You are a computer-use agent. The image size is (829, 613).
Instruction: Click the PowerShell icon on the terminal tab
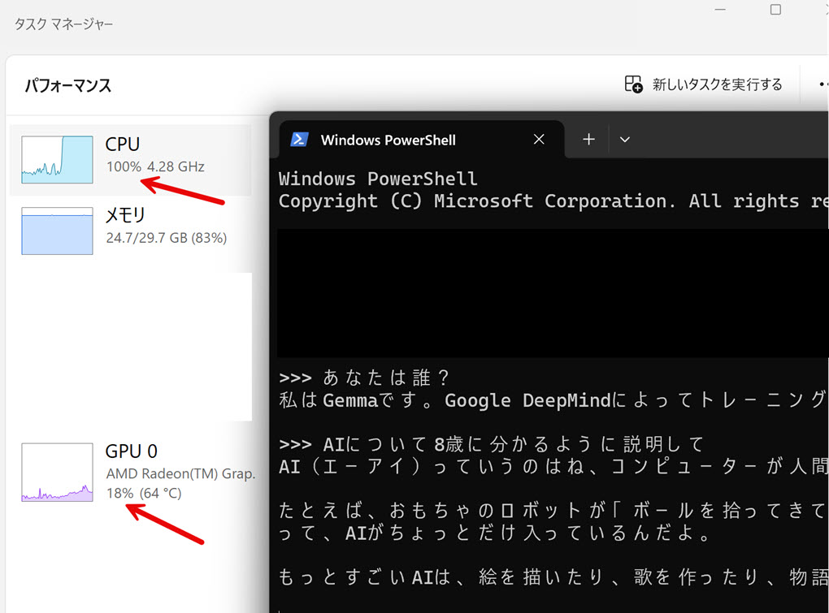coord(299,139)
